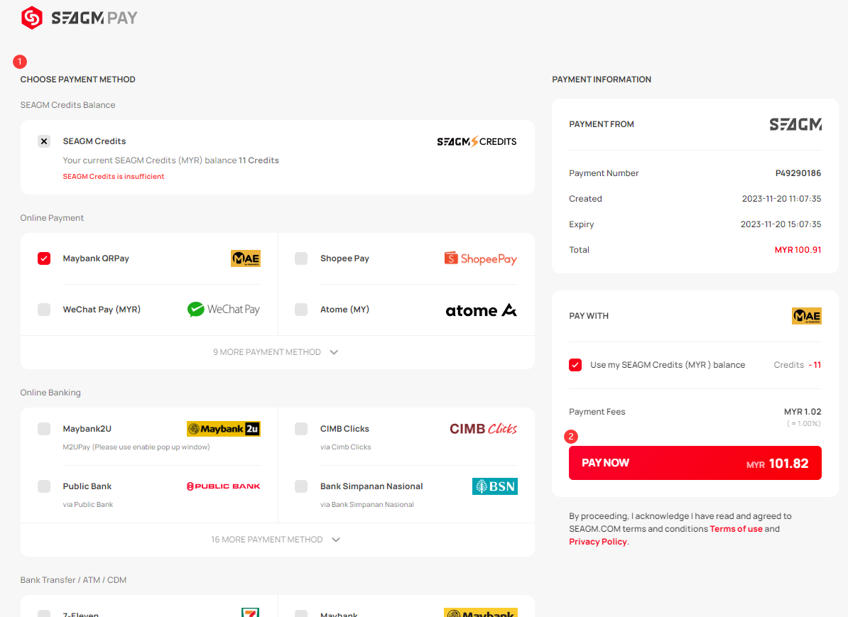Screen dimensions: 848x617
Task: Click the Atome (MY) label
Action: pyautogui.click(x=344, y=310)
